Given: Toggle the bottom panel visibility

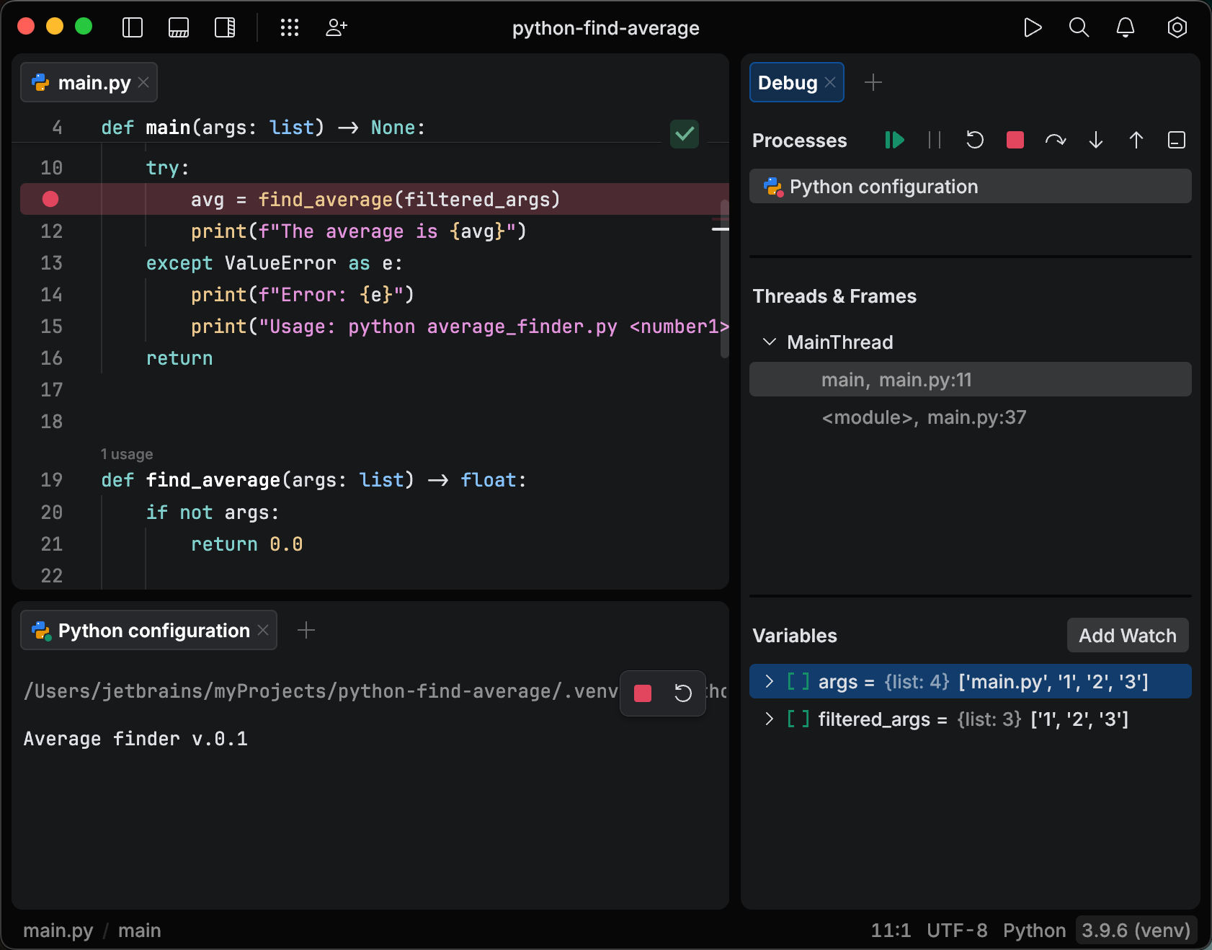Looking at the screenshot, I should (x=179, y=28).
